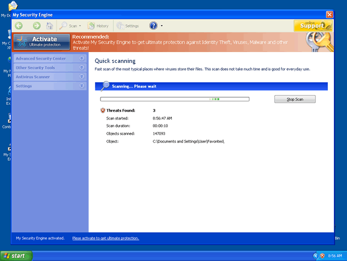This screenshot has height=261, width=347.
Task: Follow the 'Please activate to get ultimate protection' link
Action: click(106, 238)
